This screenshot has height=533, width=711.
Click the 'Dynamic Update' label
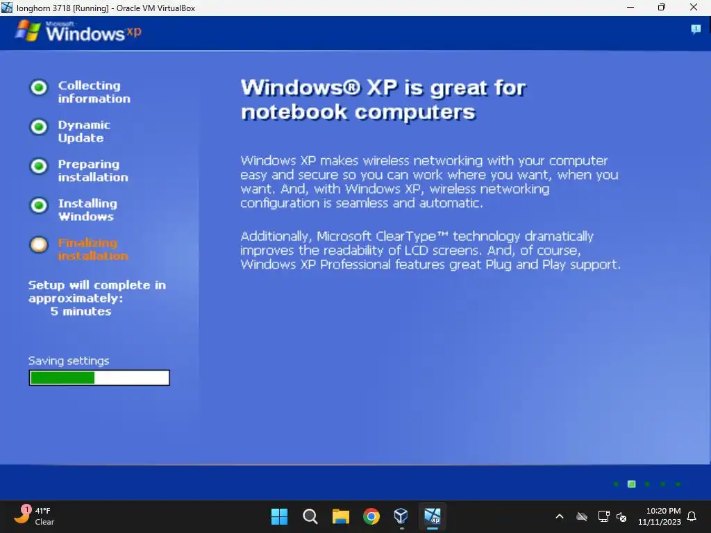84,131
